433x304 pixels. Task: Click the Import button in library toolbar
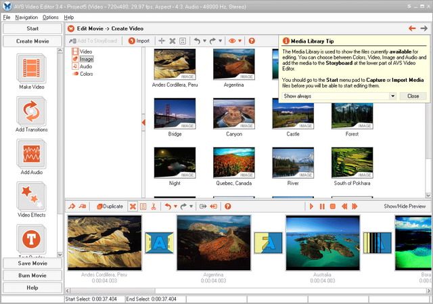coord(139,41)
